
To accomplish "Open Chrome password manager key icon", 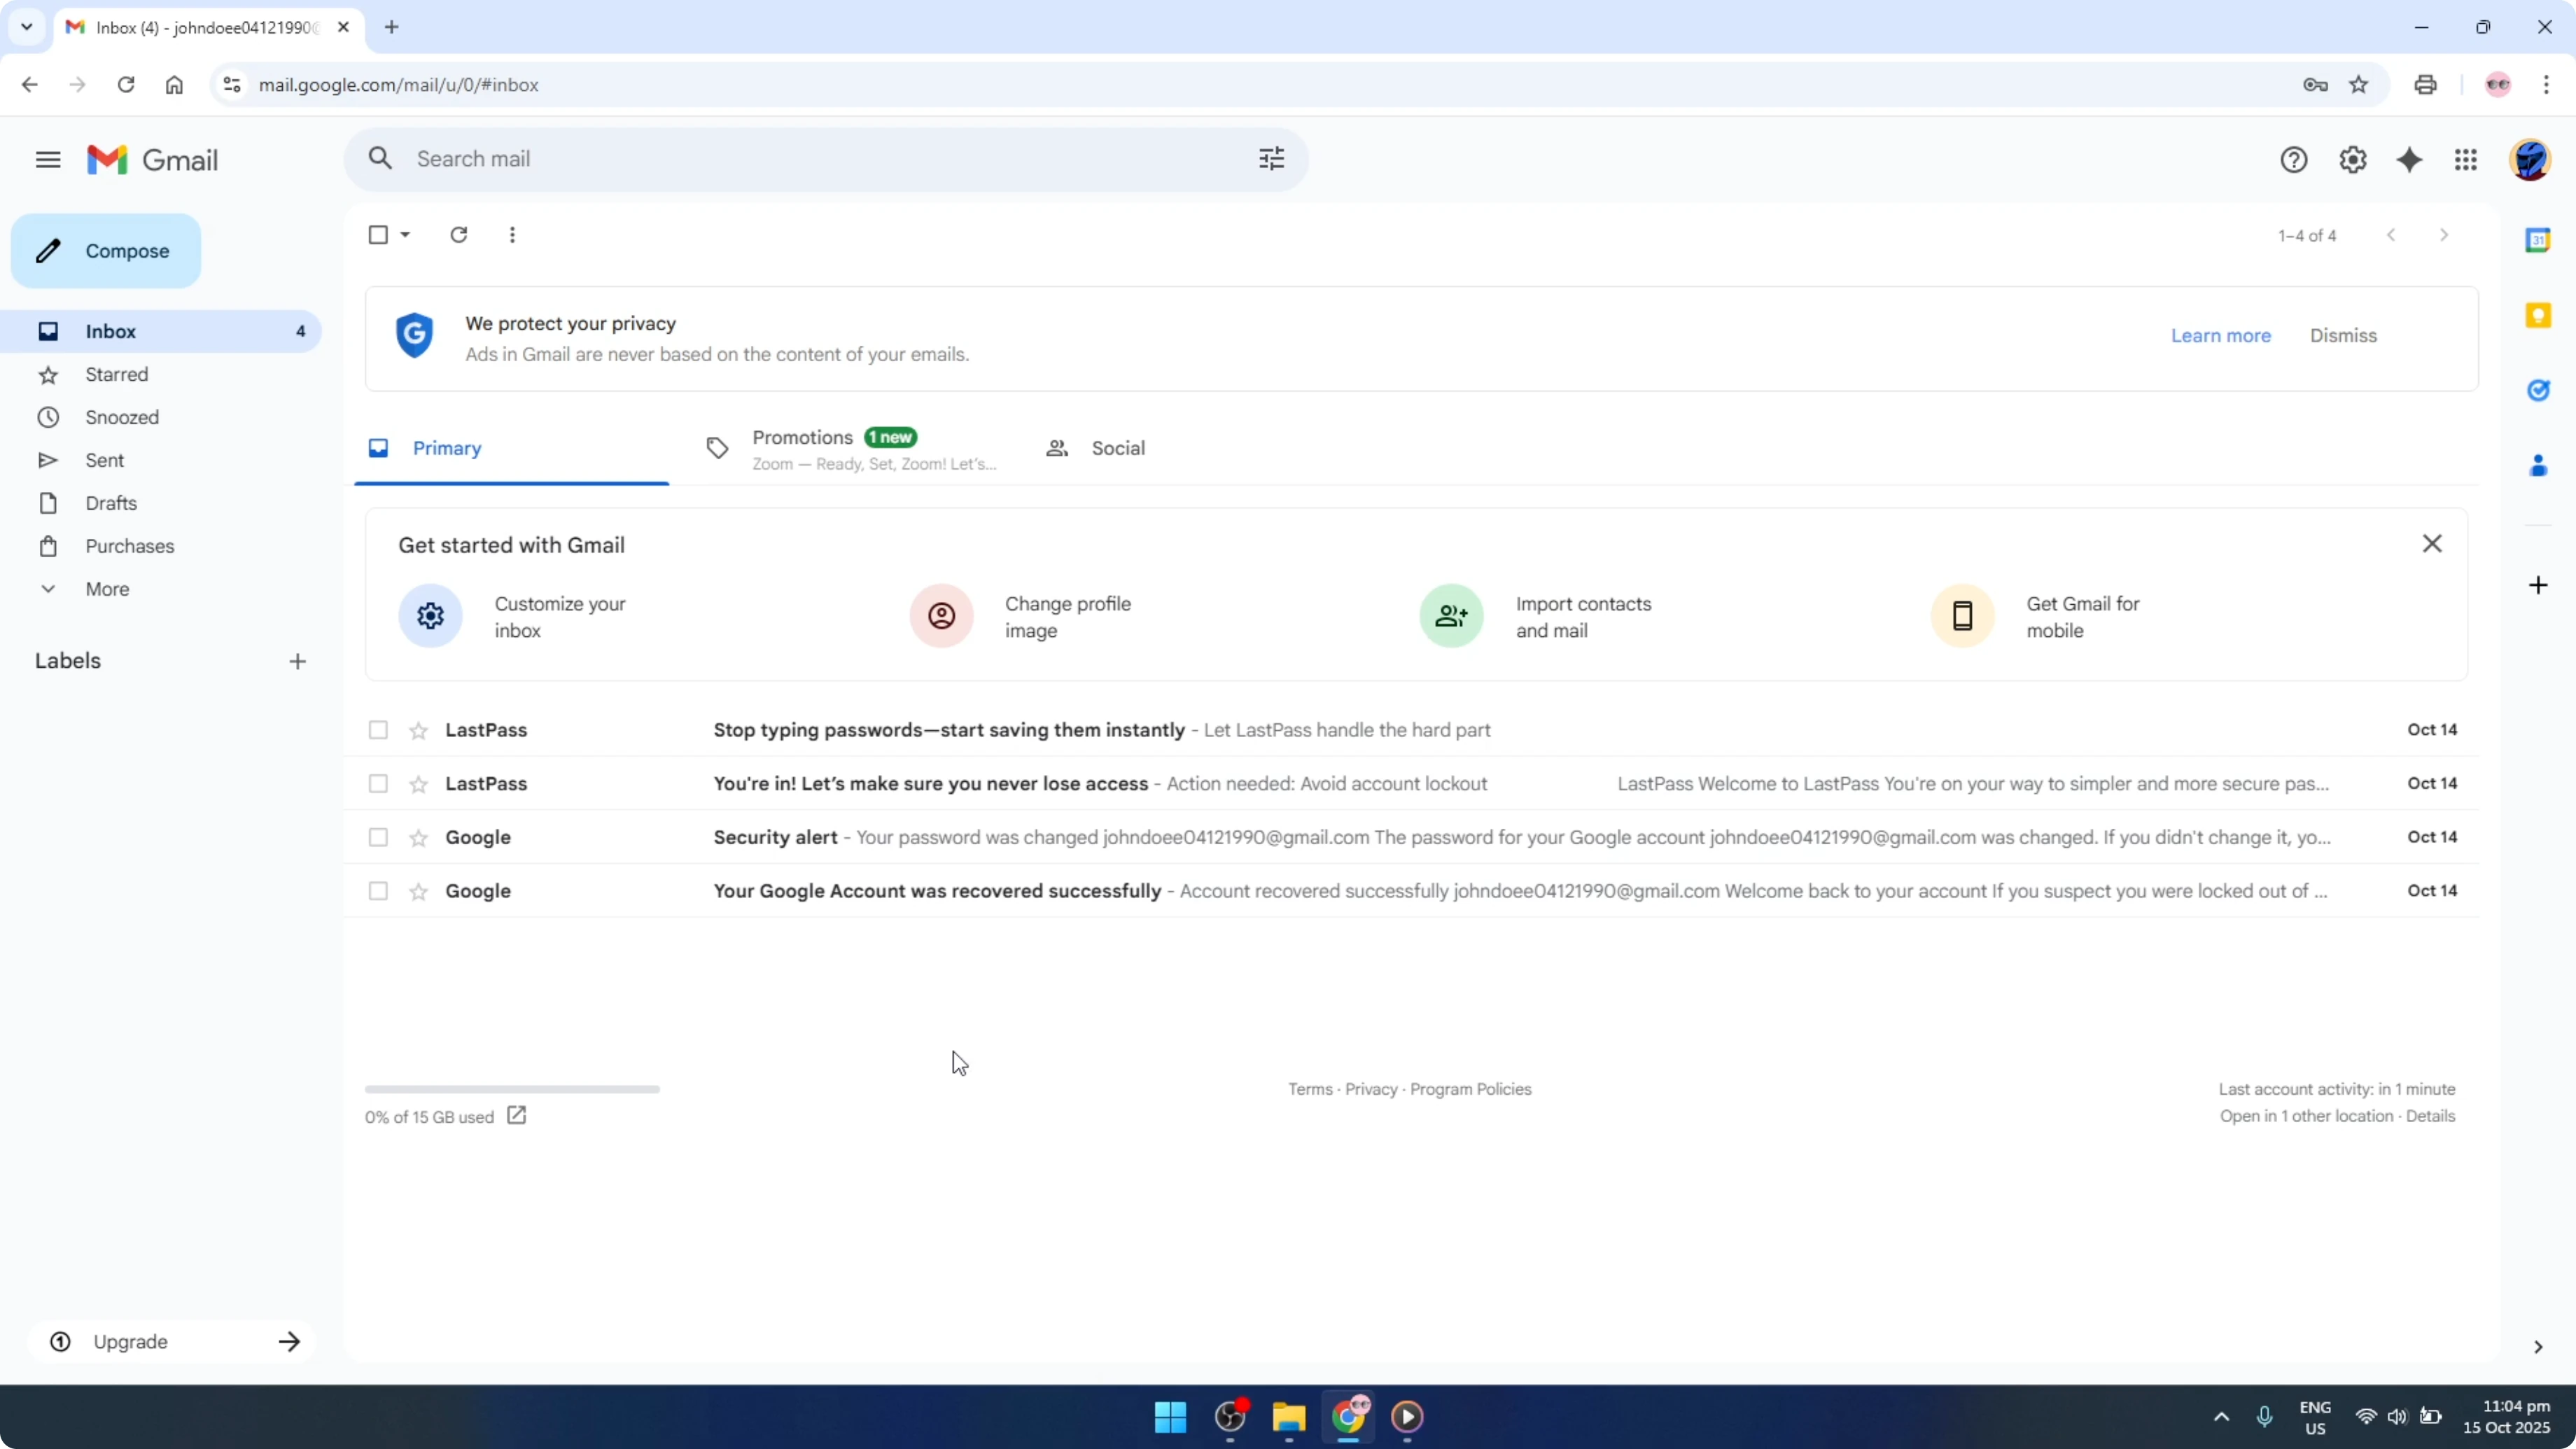I will click(x=2314, y=85).
